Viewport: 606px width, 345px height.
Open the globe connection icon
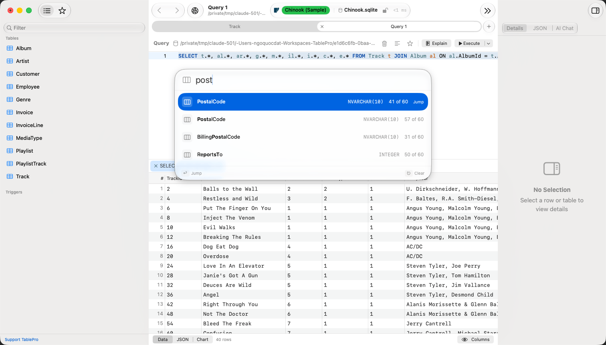[195, 10]
